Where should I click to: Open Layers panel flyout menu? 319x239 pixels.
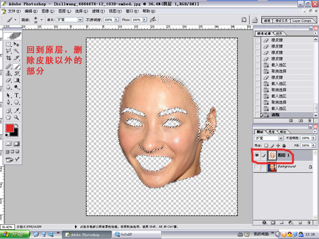(315, 132)
